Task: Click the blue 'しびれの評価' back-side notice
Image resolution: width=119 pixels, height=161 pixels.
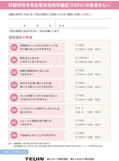Action: point(14,152)
